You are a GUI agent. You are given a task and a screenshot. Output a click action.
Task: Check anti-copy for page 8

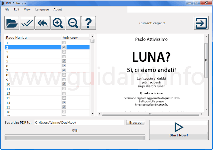coord(64,75)
